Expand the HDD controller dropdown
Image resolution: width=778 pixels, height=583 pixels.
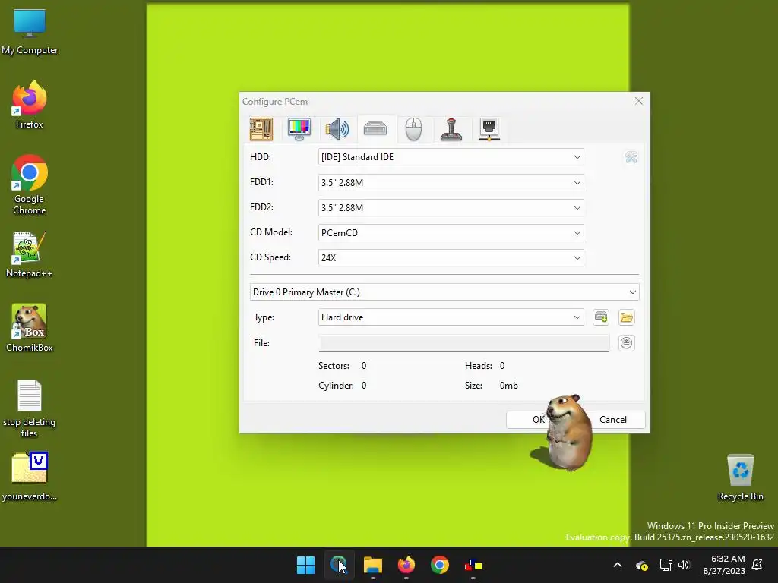(451, 157)
